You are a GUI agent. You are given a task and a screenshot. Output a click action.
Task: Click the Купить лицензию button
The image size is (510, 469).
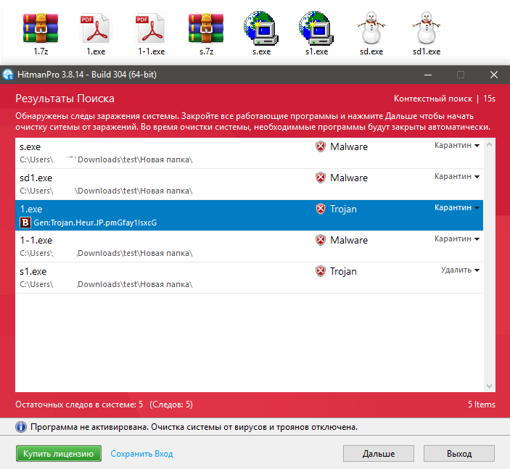(x=59, y=453)
